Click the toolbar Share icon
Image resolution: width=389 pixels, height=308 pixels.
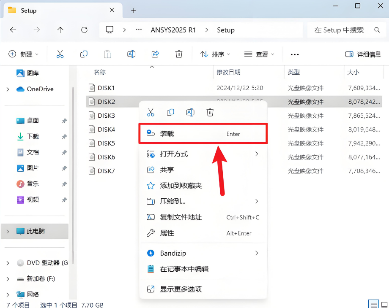coord(155,54)
